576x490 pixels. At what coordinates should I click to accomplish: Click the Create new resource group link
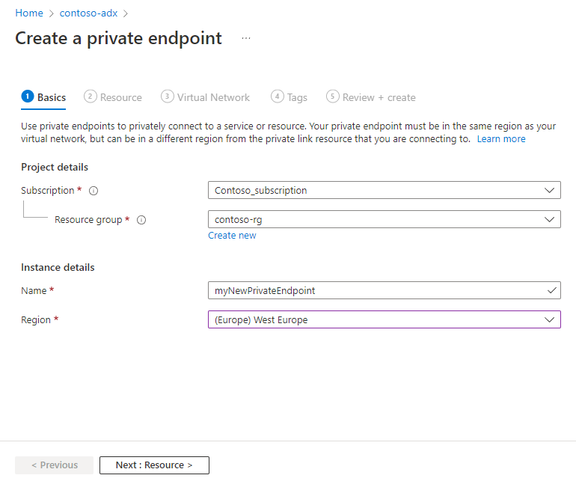(232, 235)
